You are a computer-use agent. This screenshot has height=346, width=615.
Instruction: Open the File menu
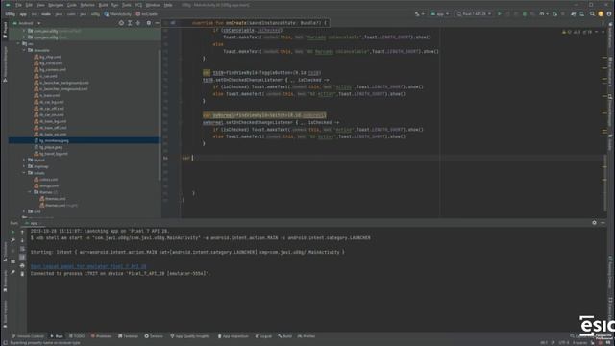coord(18,5)
